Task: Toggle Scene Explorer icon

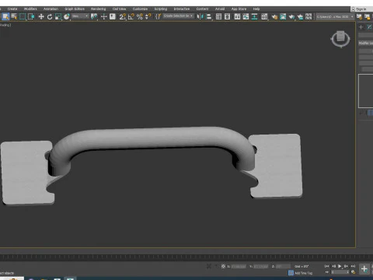Action: click(x=218, y=17)
